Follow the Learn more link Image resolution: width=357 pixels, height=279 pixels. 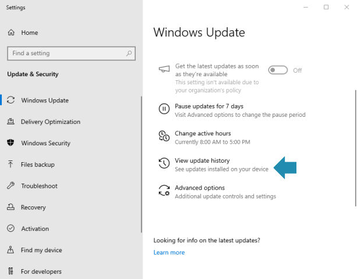tap(169, 252)
